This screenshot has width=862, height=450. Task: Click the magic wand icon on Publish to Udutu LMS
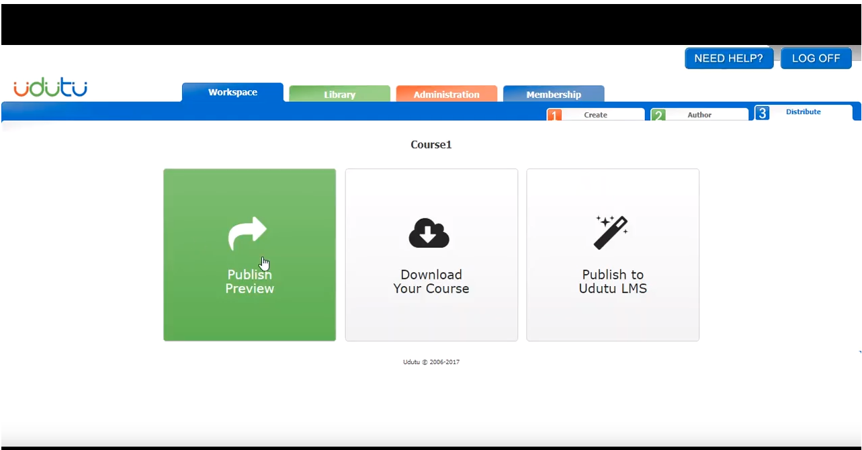coord(612,231)
